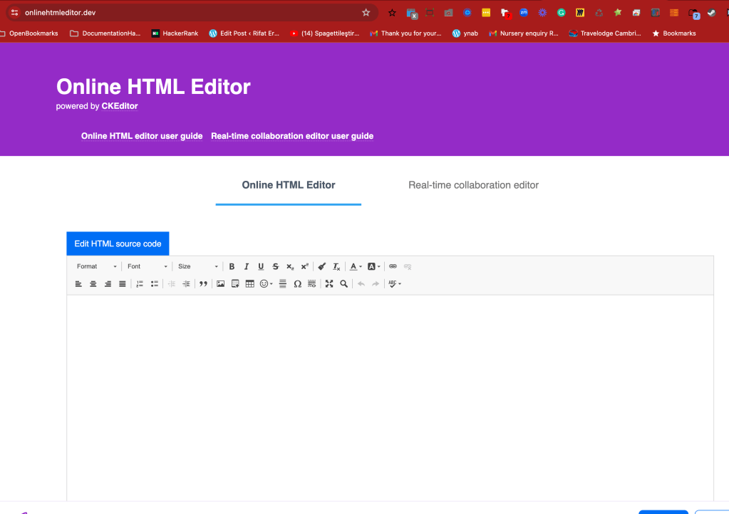Click the copy formatting paintbrush icon

(x=321, y=266)
